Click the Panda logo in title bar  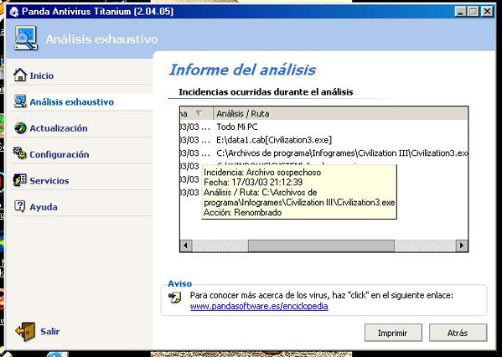point(13,12)
